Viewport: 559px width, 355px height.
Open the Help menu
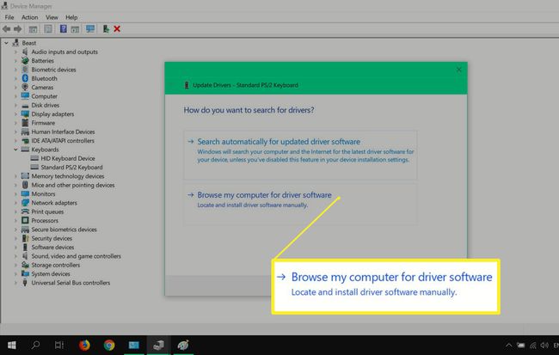pyautogui.click(x=71, y=17)
